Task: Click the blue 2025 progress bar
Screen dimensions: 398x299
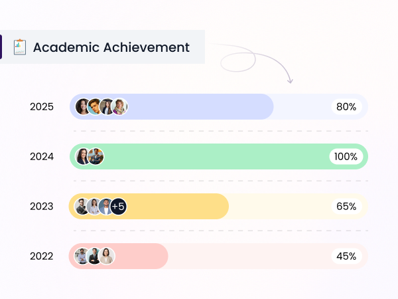Action: [x=172, y=106]
